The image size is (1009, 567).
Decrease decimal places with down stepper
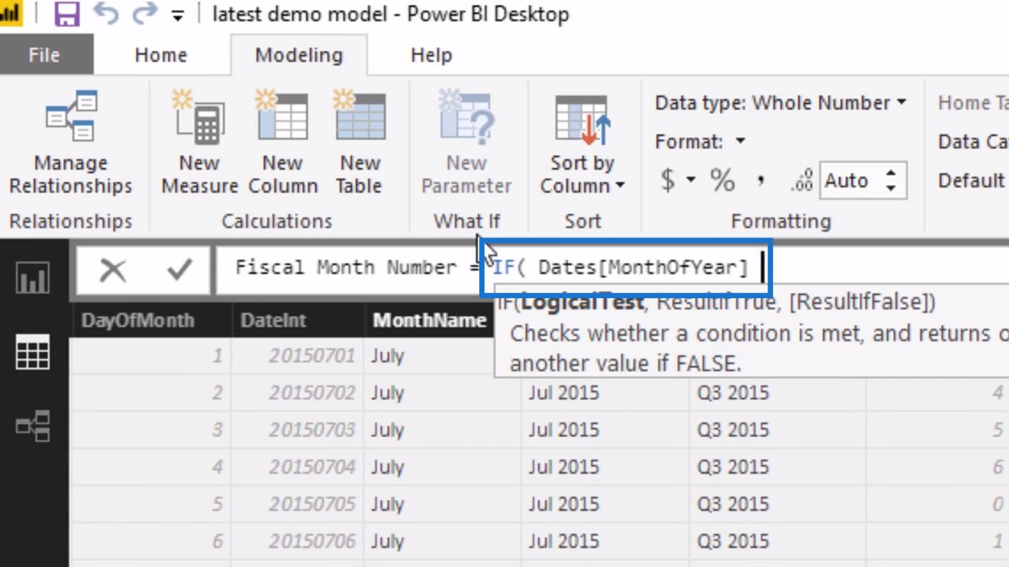pyautogui.click(x=891, y=188)
